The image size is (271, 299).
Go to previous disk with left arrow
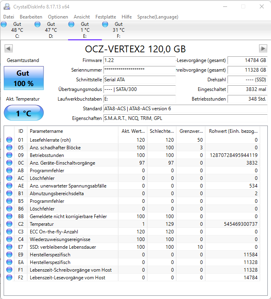[8, 48]
